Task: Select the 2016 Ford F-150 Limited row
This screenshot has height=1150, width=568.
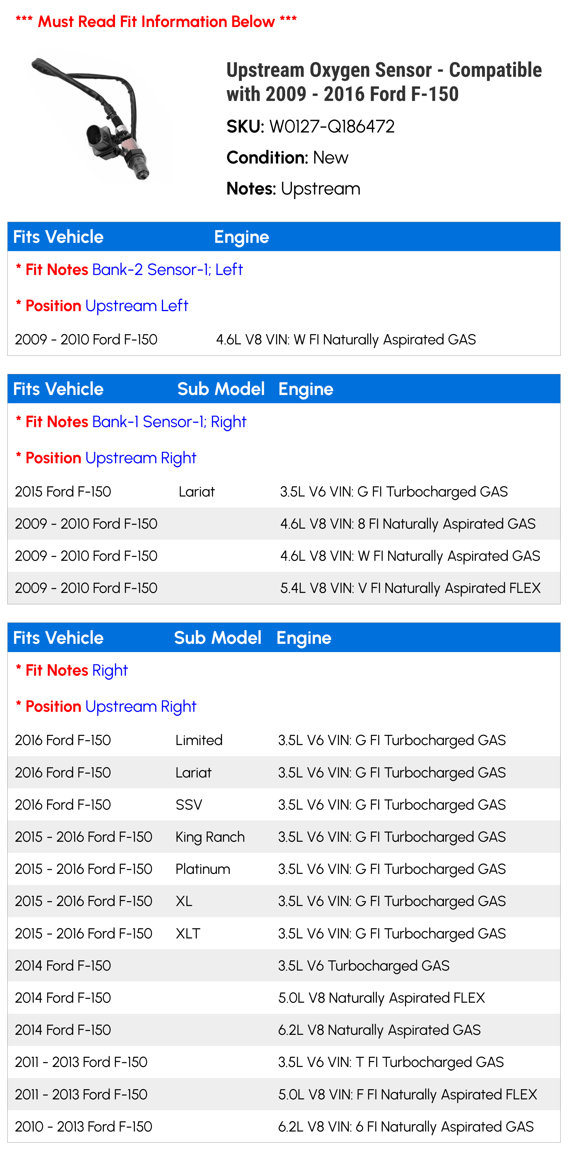Action: 284,740
